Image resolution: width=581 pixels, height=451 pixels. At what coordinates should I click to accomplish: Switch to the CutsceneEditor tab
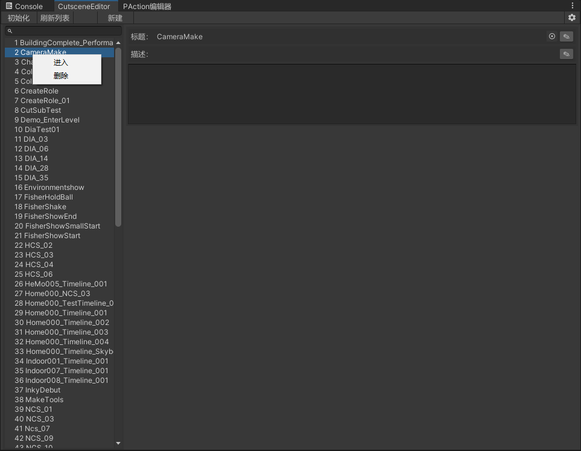point(84,7)
